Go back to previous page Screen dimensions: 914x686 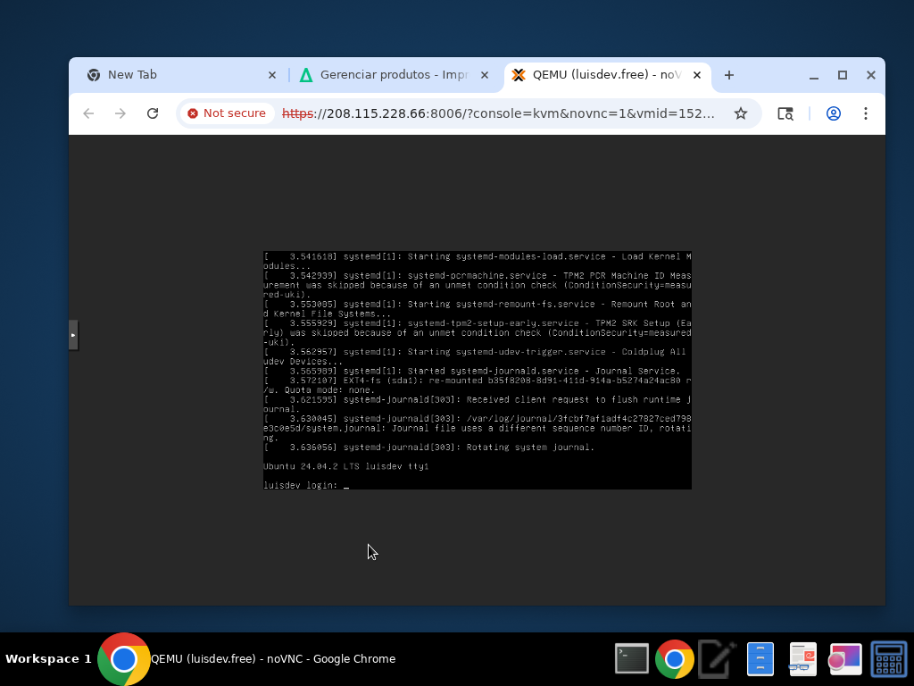coord(88,113)
